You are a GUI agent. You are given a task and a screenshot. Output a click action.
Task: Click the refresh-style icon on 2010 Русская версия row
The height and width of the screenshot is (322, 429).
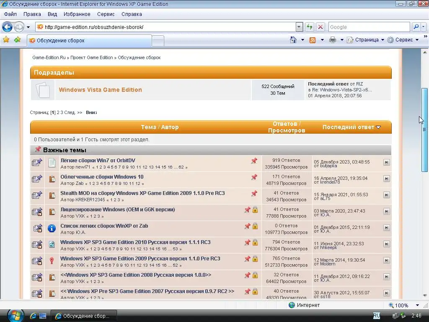tap(52, 244)
